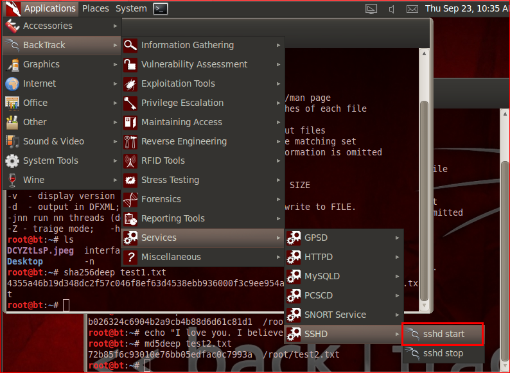This screenshot has height=373, width=510.
Task: Click the Wine glass icon
Action: pos(12,180)
